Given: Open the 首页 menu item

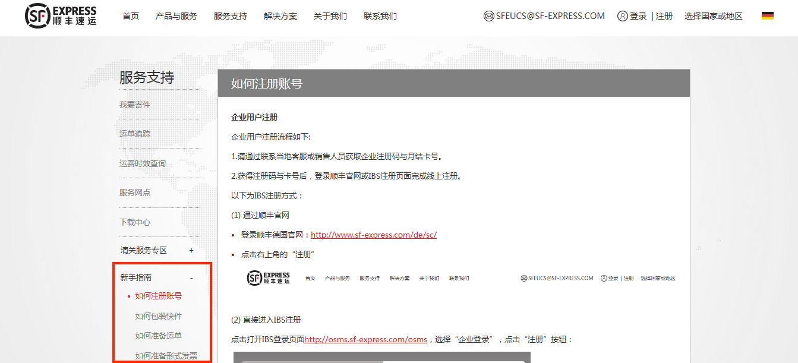Looking at the screenshot, I should [x=131, y=16].
